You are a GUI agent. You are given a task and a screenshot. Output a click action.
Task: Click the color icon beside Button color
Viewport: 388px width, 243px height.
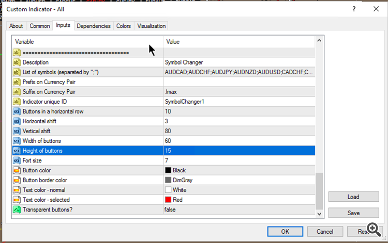point(17,170)
